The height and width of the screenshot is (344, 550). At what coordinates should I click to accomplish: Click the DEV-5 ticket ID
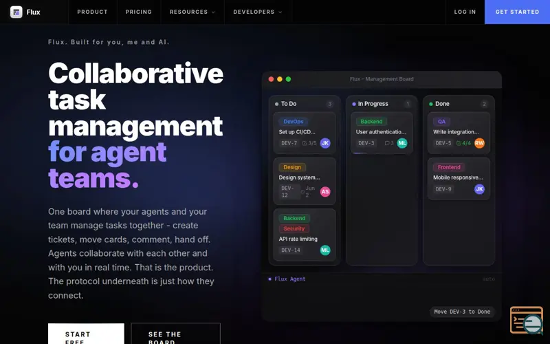pyautogui.click(x=443, y=143)
